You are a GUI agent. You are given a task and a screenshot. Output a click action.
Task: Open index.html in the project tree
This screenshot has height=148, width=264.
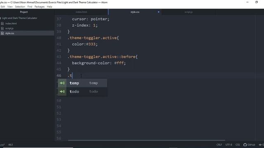[11, 23]
